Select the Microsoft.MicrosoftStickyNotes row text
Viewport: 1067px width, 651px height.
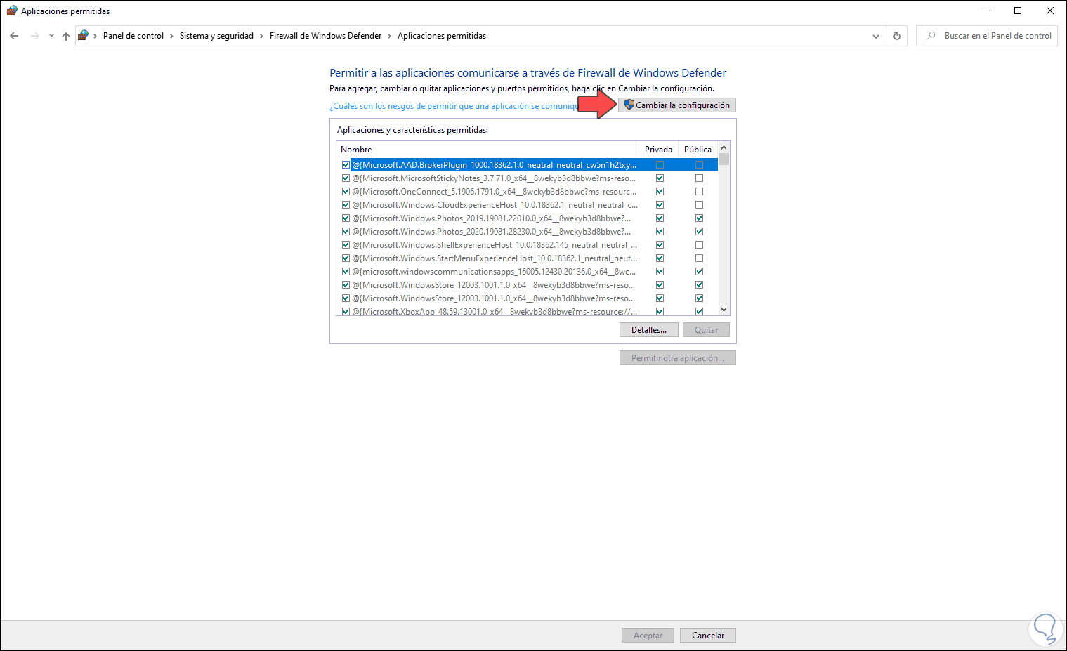[494, 178]
